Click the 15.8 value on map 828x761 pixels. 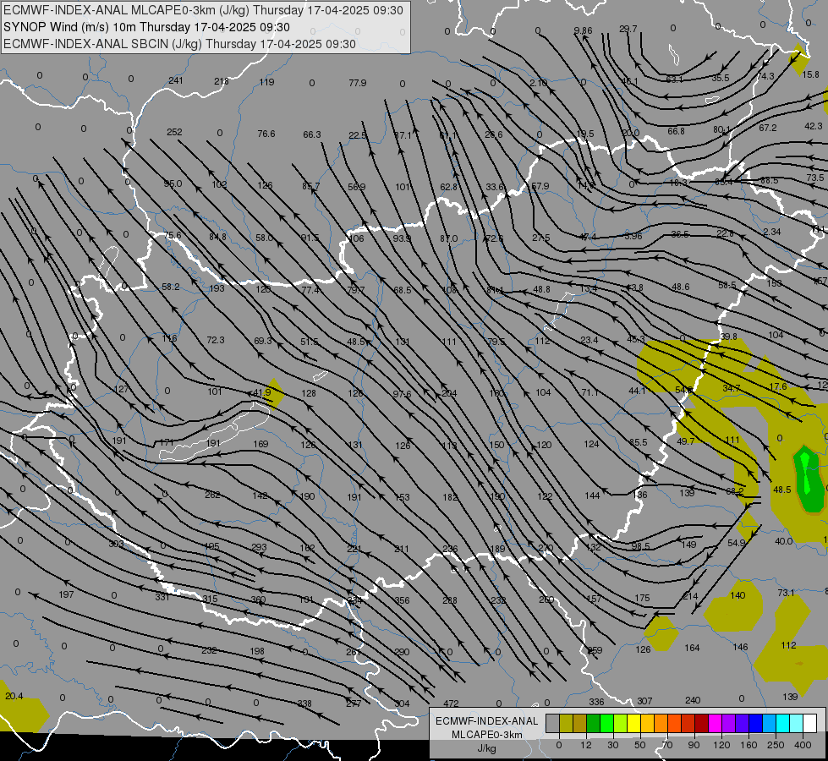tap(810, 74)
